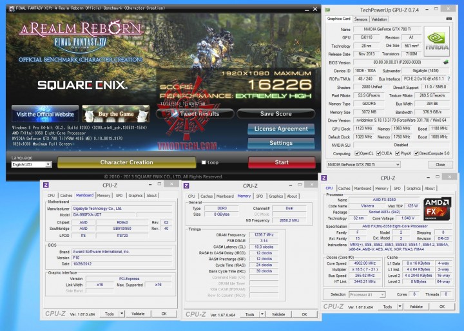Open SPD tab in the CPU-Z Memory window

[x=260, y=196]
